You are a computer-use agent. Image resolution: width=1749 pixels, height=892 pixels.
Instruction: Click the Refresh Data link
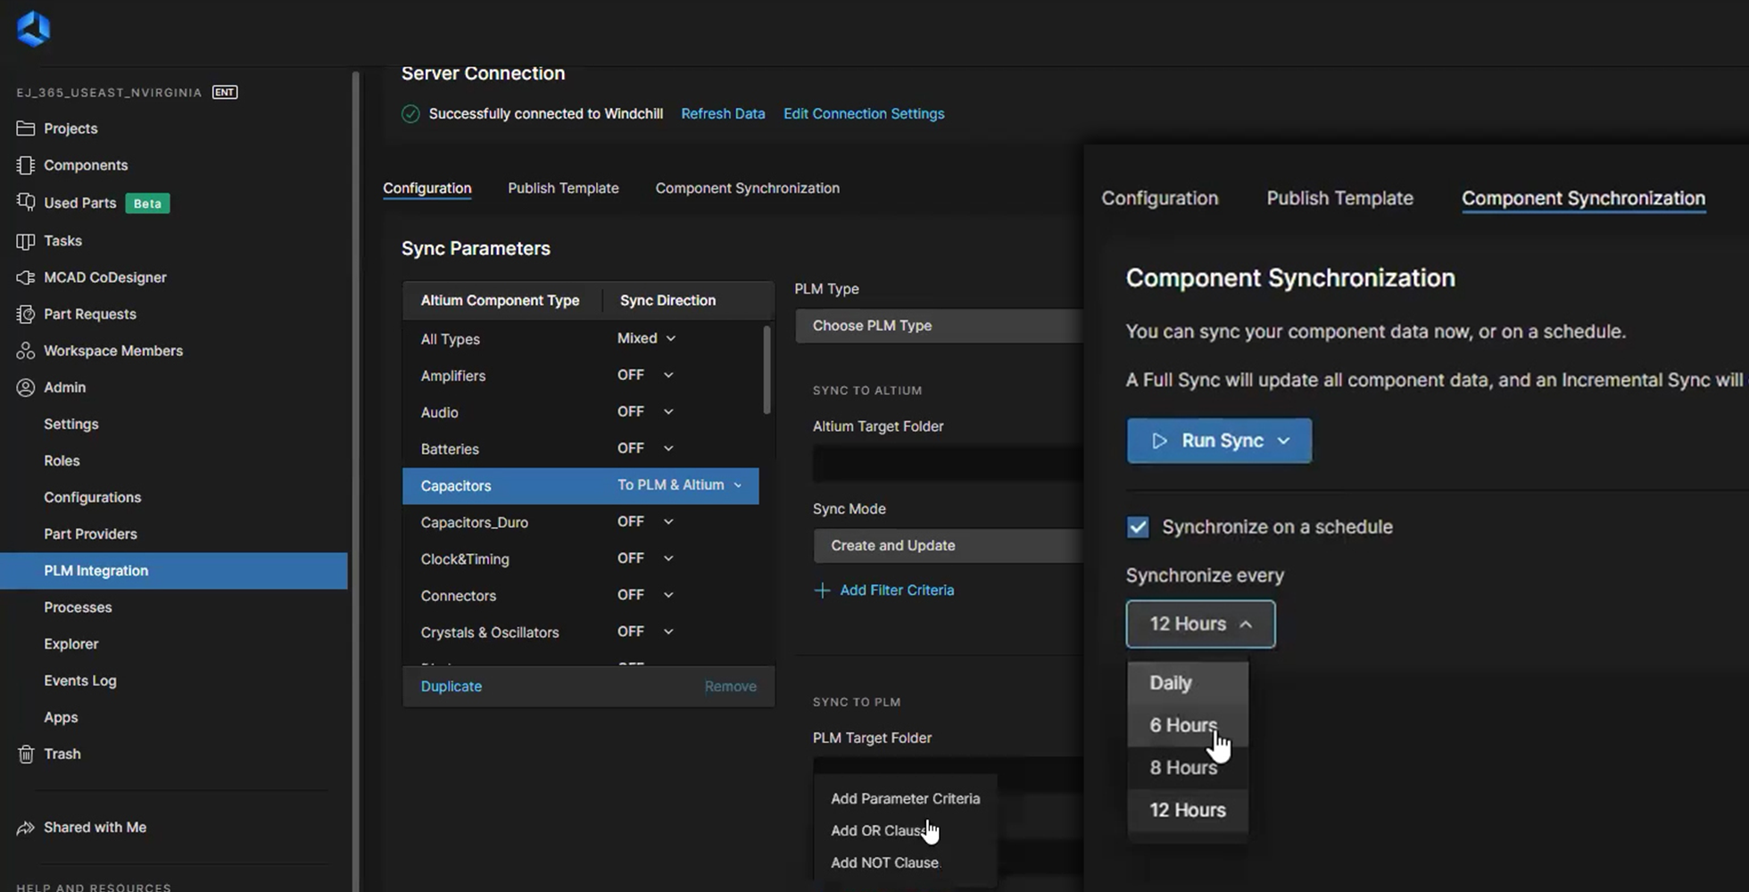[723, 114]
